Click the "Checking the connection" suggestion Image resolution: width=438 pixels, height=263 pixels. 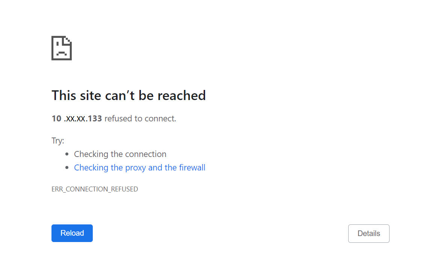click(120, 154)
